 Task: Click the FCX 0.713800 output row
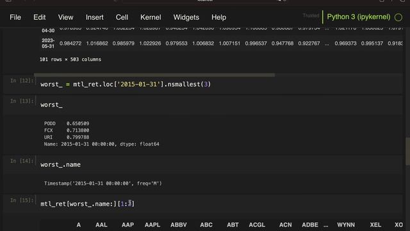[x=67, y=130]
